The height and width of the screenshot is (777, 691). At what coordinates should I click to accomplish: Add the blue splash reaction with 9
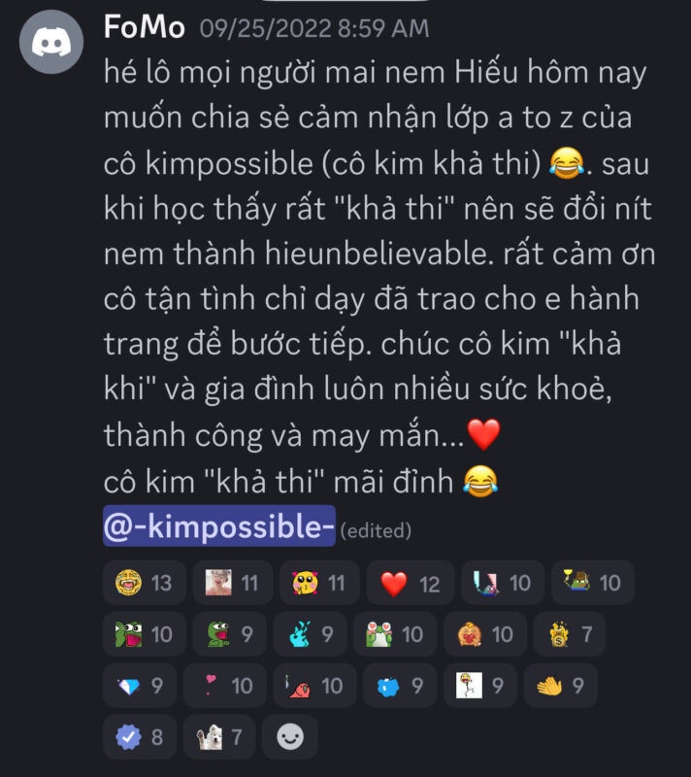400,686
